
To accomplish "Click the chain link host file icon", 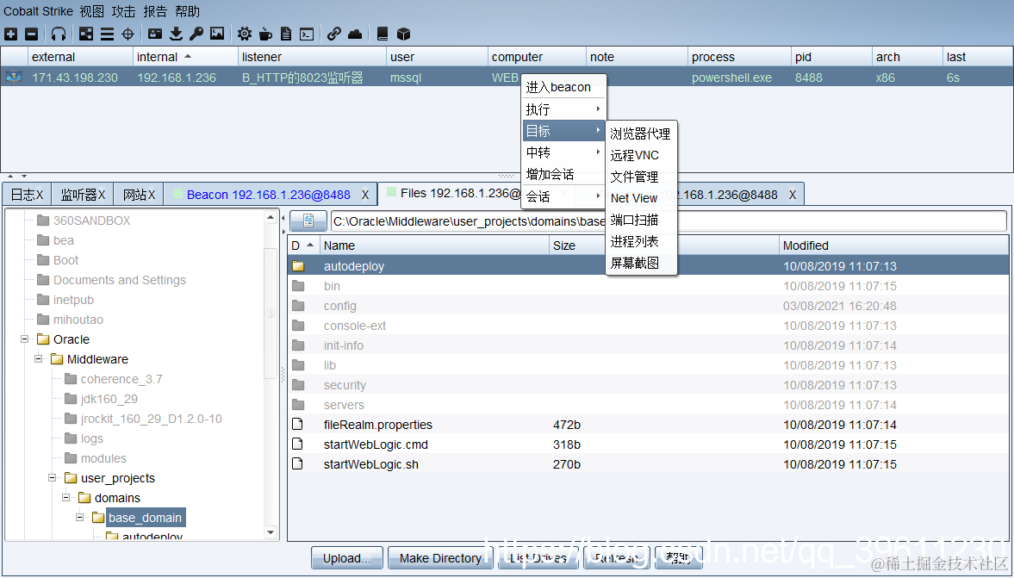I will click(x=334, y=34).
